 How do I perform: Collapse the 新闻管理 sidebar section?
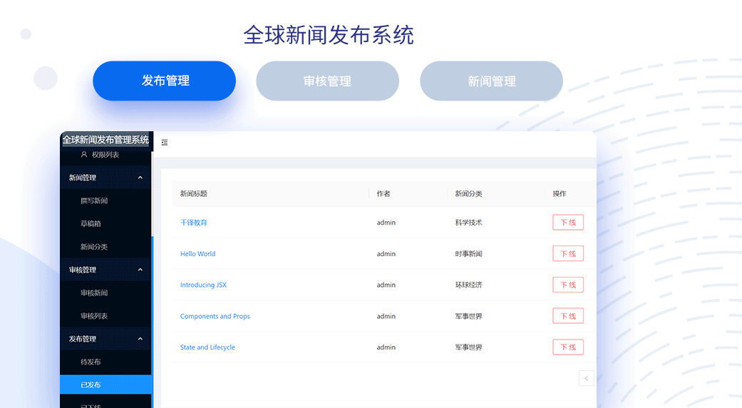tap(140, 178)
